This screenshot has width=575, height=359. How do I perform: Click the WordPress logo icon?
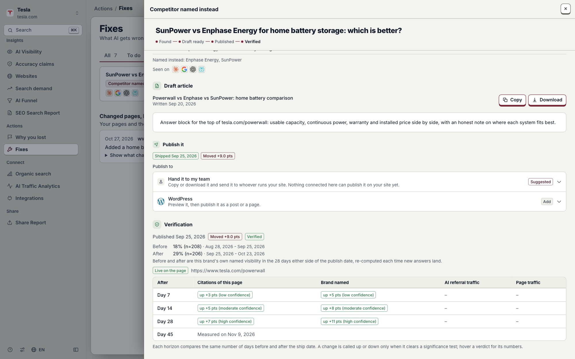(x=161, y=202)
